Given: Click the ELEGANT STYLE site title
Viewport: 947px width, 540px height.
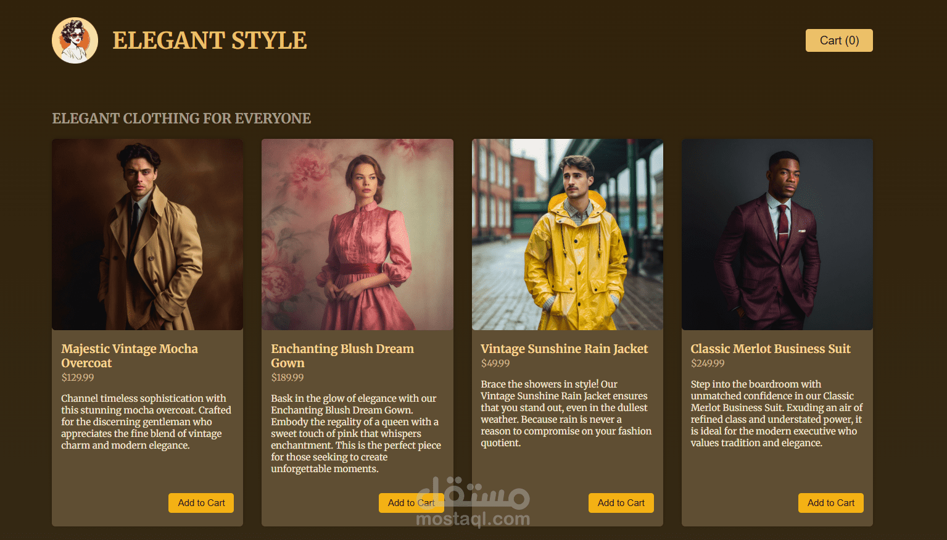Looking at the screenshot, I should pyautogui.click(x=210, y=40).
